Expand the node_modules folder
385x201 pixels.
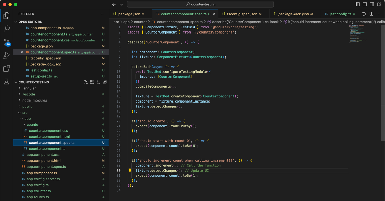pyautogui.click(x=34, y=100)
